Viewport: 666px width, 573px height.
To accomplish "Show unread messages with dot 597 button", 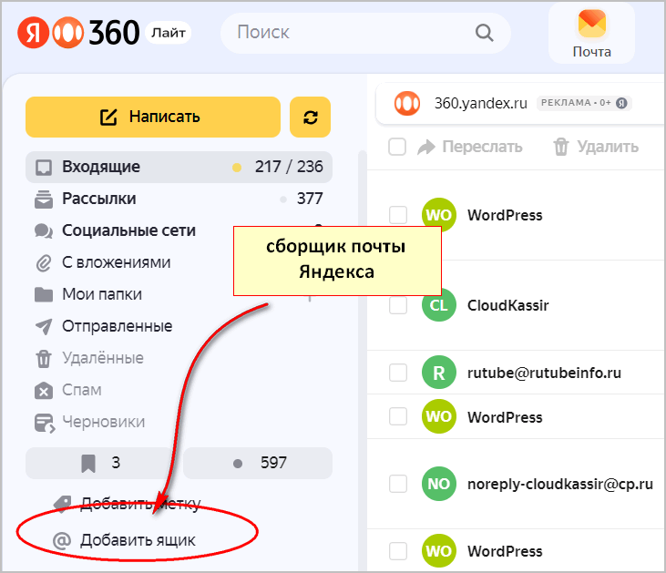I will click(258, 463).
